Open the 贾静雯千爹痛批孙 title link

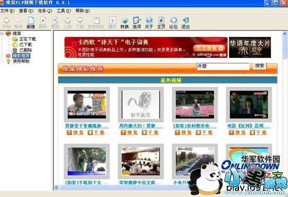(x=86, y=126)
